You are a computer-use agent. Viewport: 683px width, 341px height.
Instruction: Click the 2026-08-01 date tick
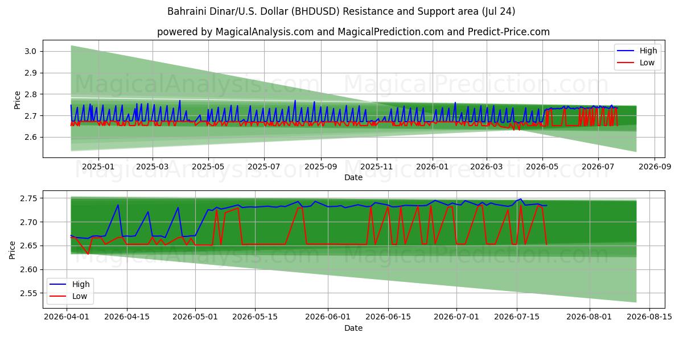pos(590,317)
